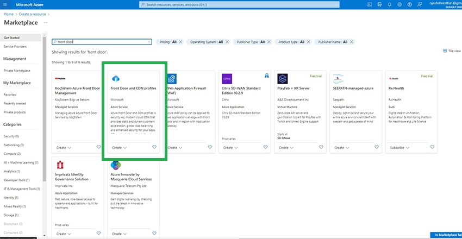Clear the marketplace search box text
This screenshot has width=462, height=239.
point(149,42)
